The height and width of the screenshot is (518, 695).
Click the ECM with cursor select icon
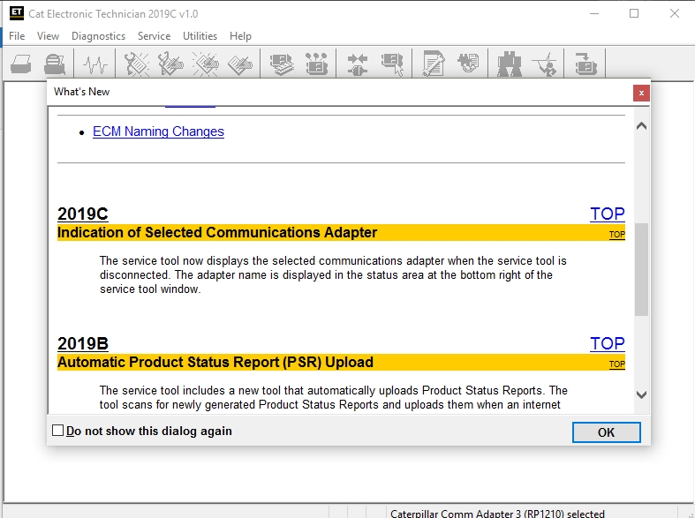pos(393,64)
